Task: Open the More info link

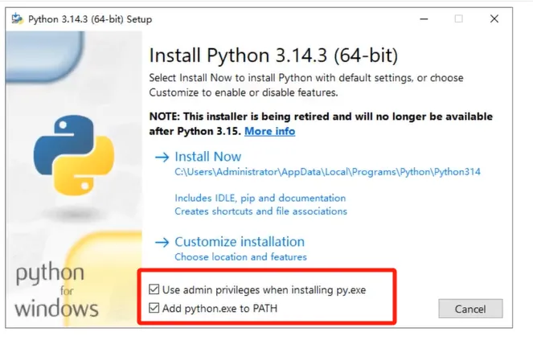Action: [269, 131]
